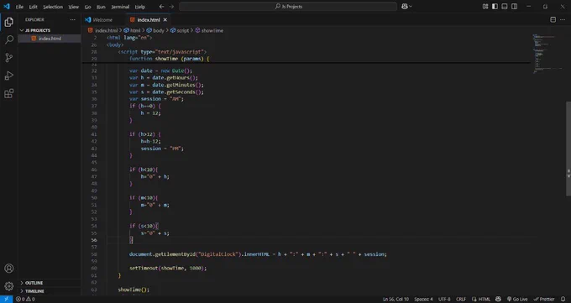Viewport: 571px width, 303px height.
Task: Open the Help menu
Action: (140, 7)
